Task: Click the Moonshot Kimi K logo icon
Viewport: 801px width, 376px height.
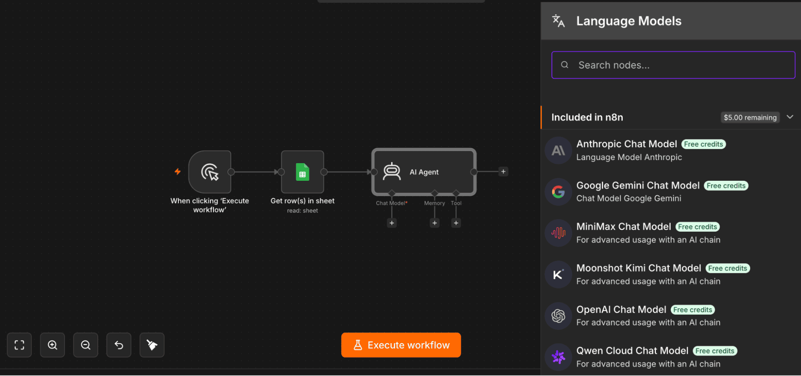Action: pos(558,275)
